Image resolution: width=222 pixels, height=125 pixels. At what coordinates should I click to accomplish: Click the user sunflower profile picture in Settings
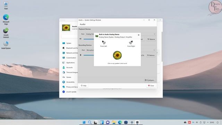pyautogui.click(x=66, y=28)
